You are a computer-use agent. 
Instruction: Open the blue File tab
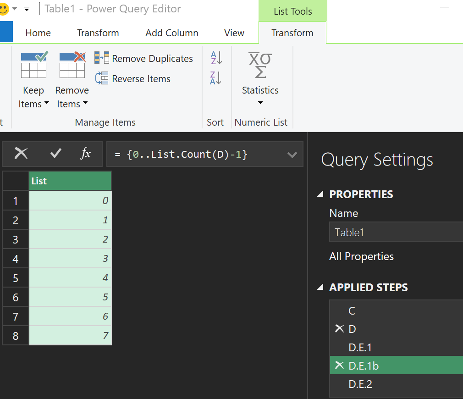(6, 32)
